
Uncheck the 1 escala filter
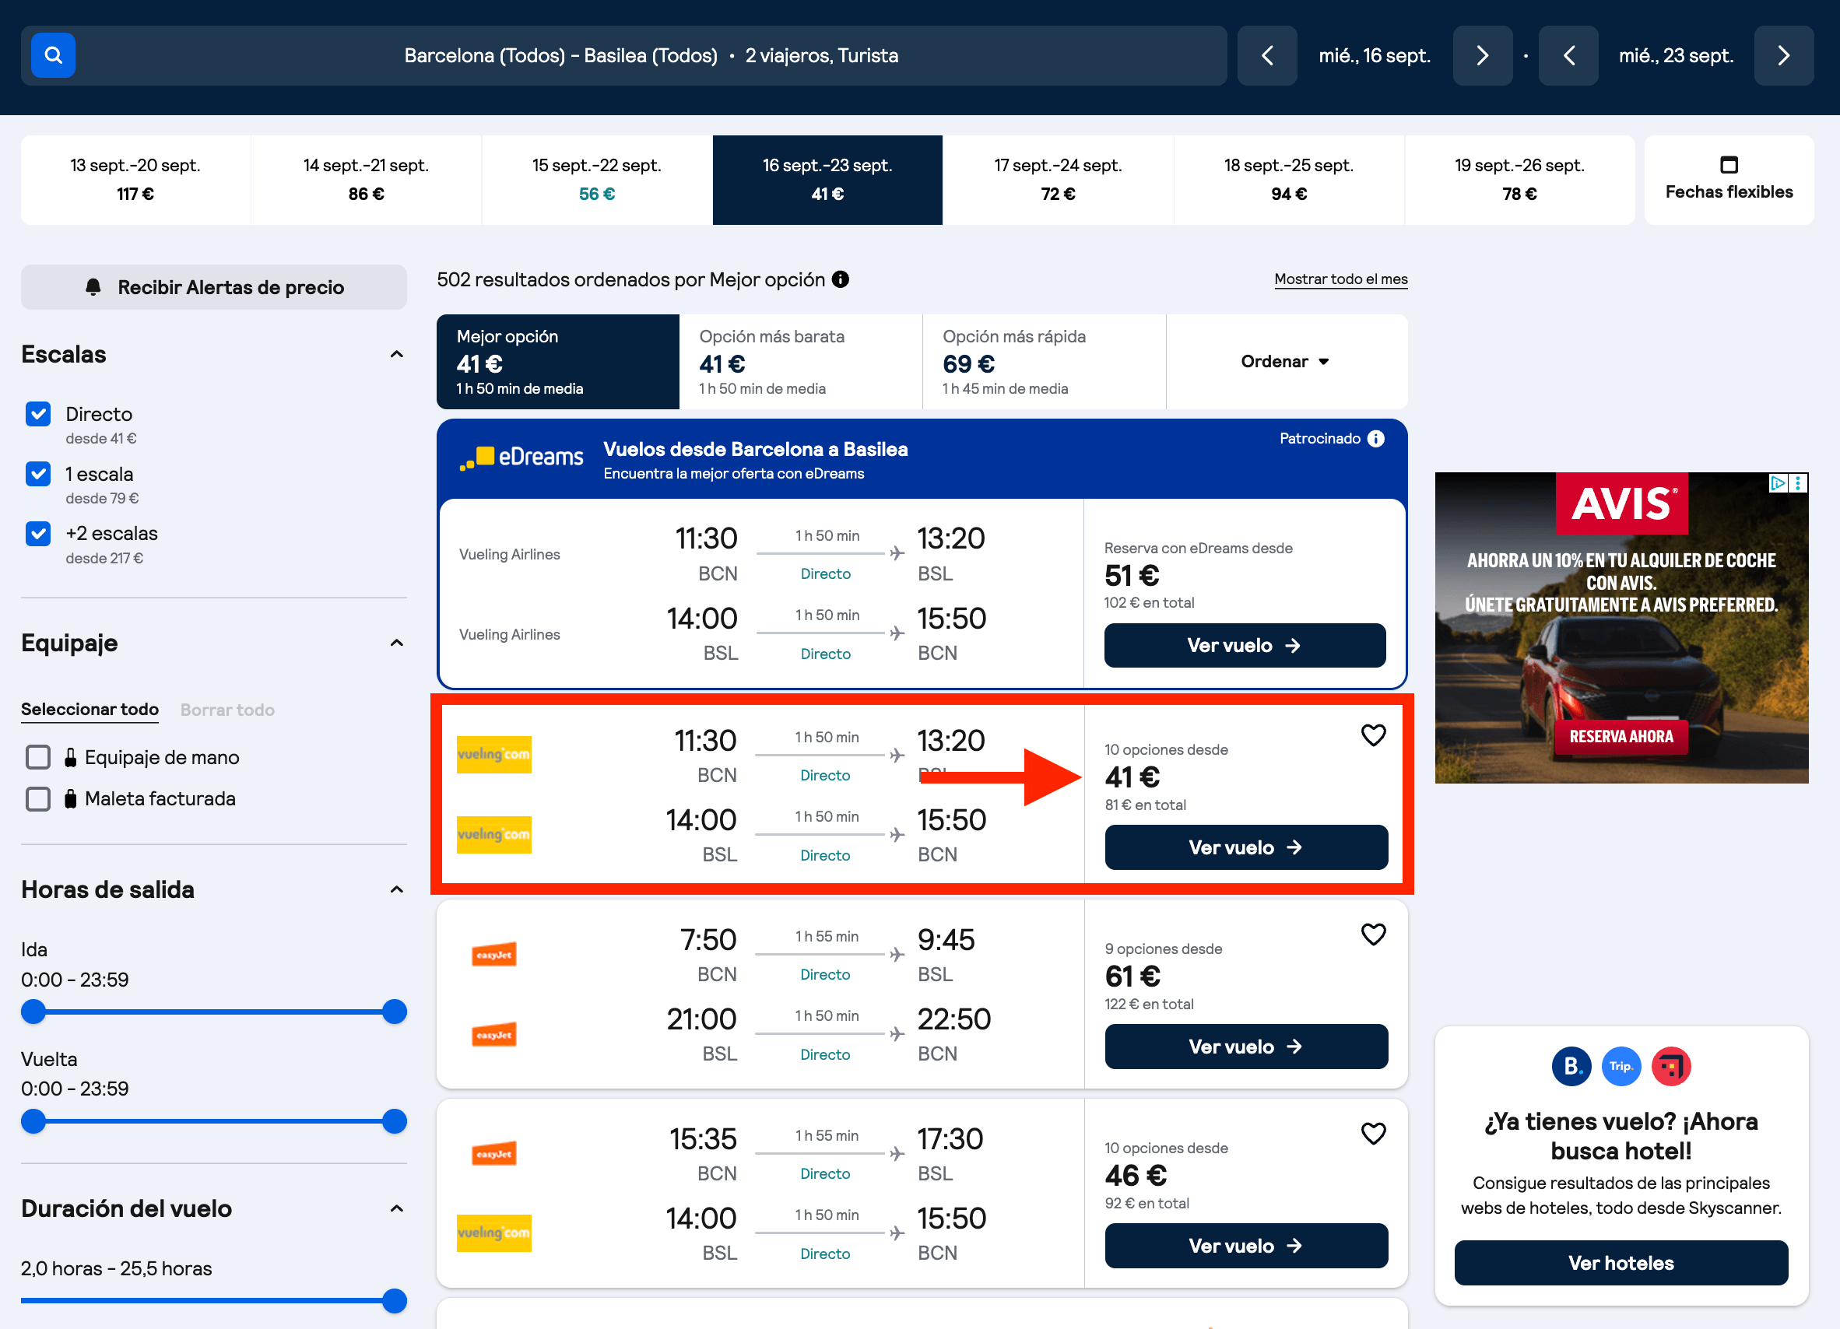[x=38, y=474]
